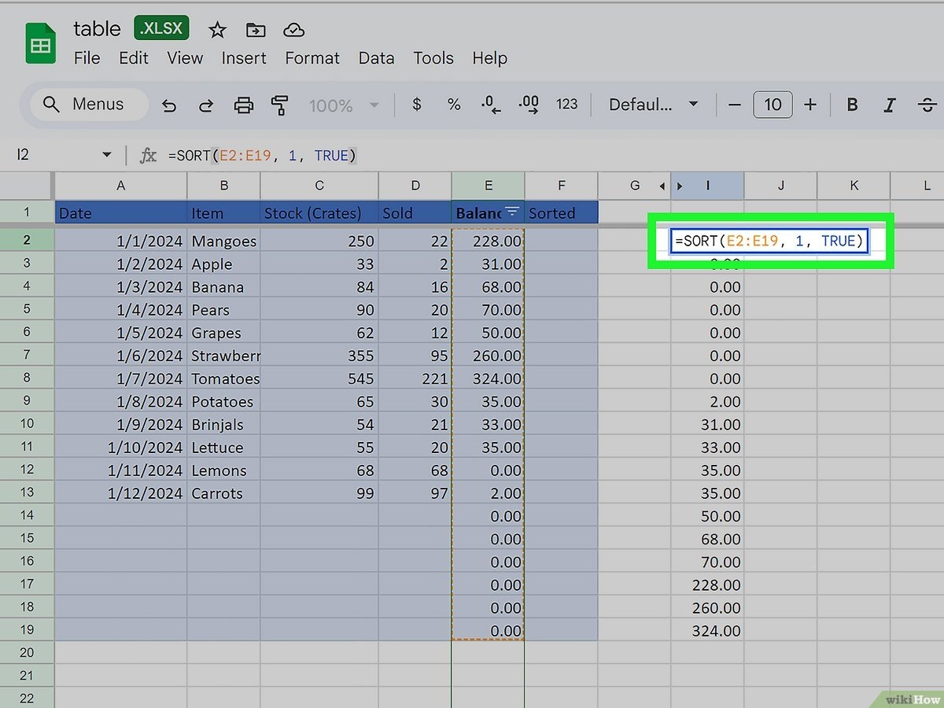Click the format as percent button
The image size is (944, 708).
click(454, 105)
